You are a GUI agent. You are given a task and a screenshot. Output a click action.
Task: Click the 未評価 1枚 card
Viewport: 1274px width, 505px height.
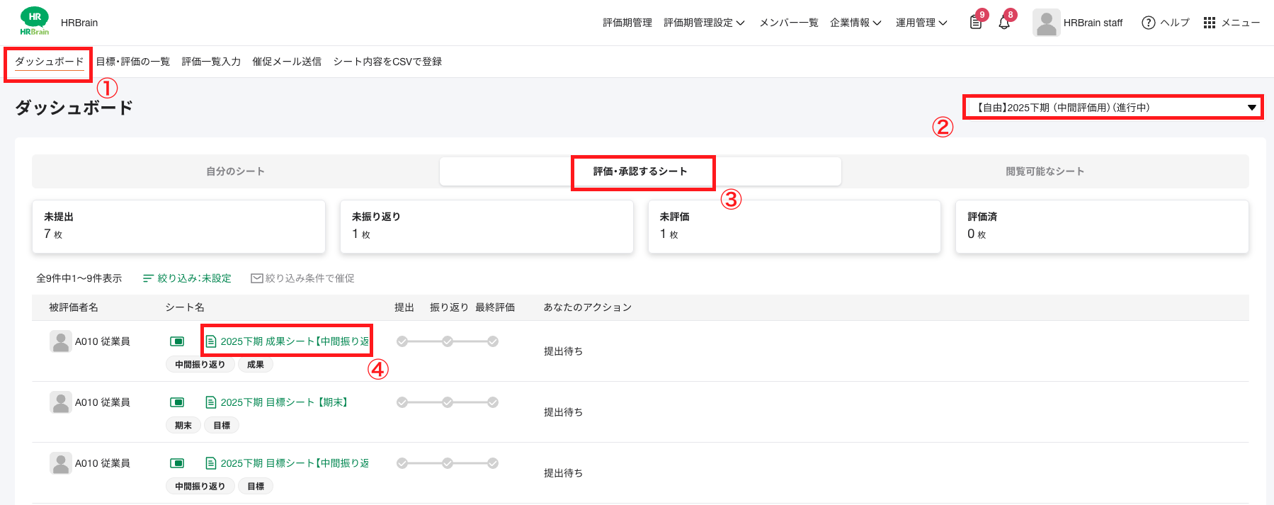point(795,227)
